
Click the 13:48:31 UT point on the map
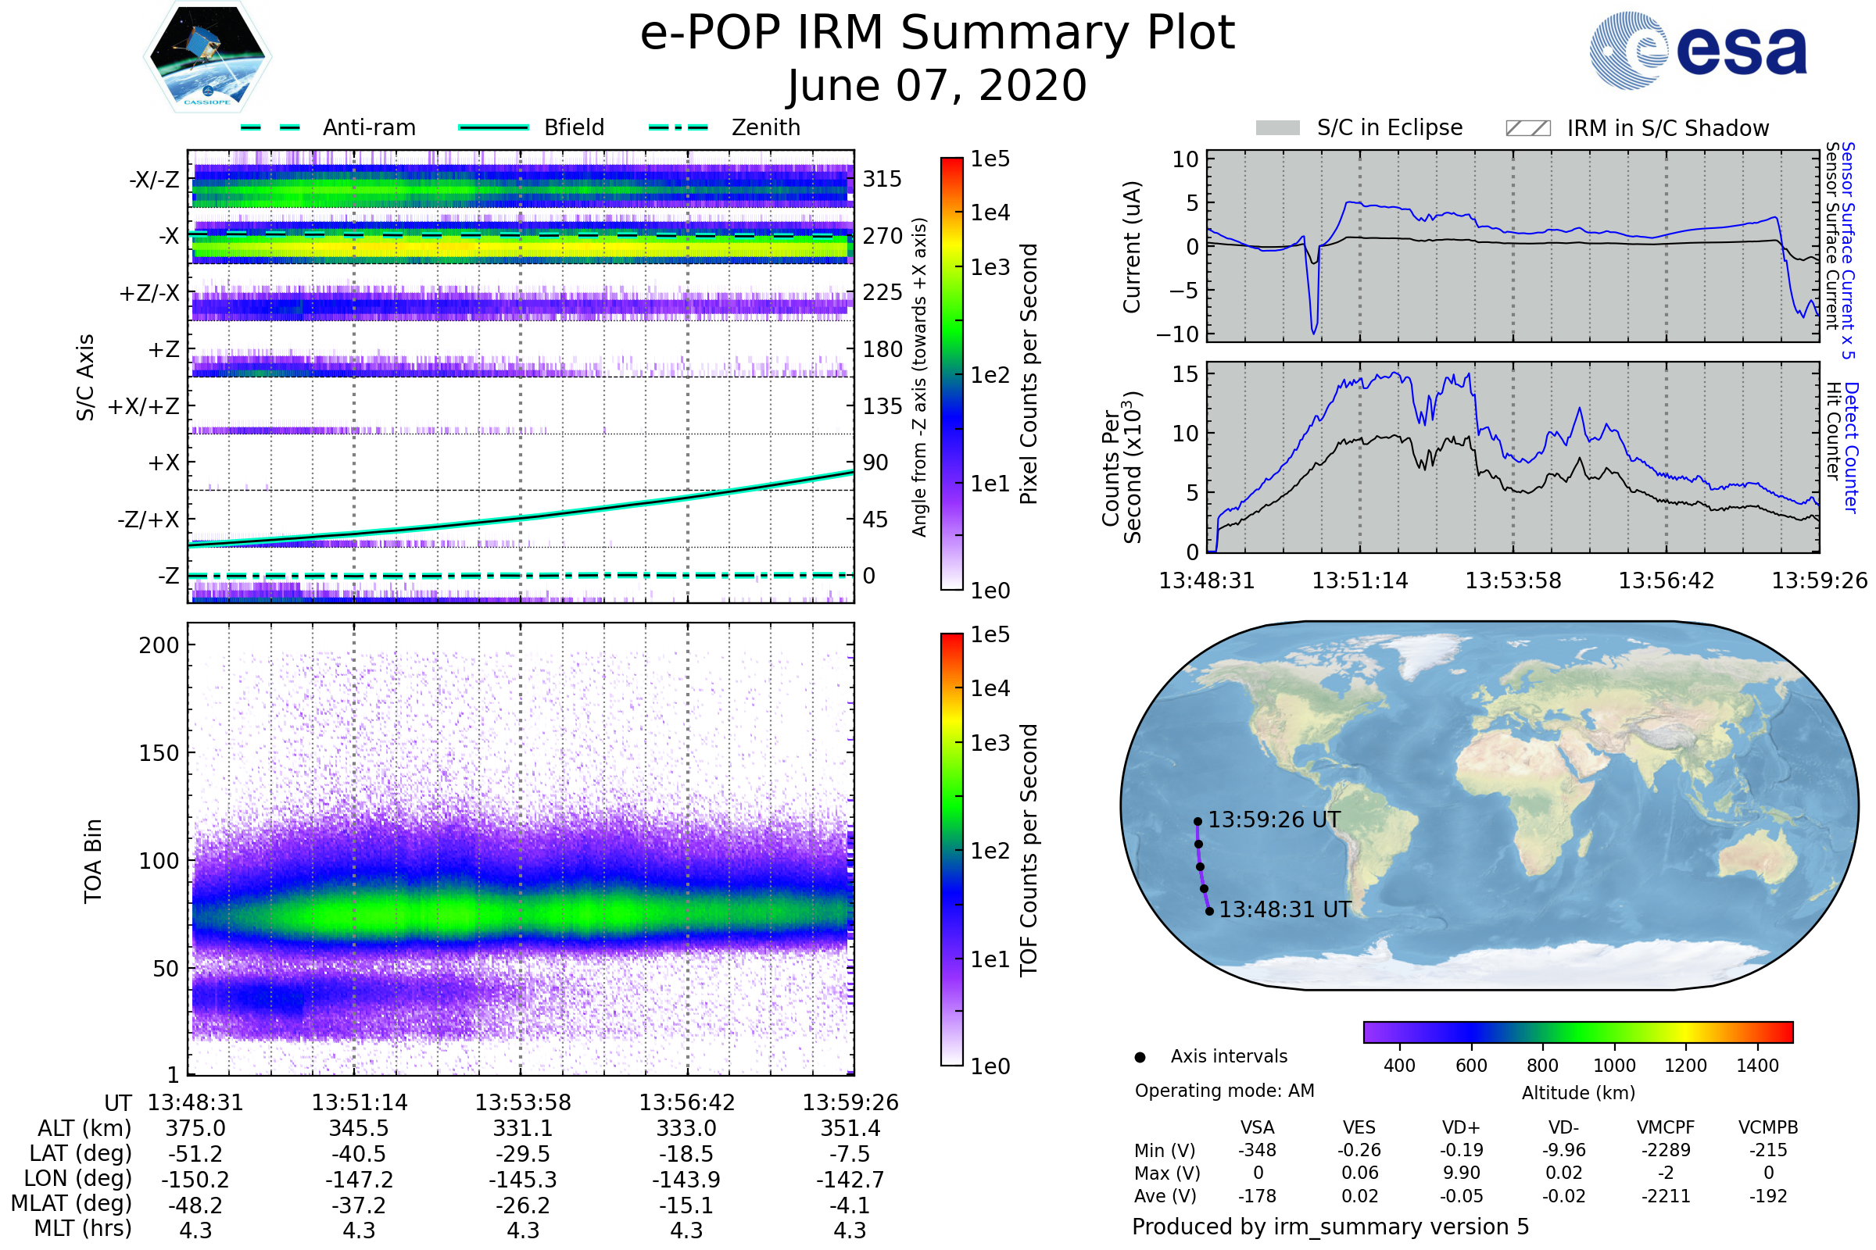pyautogui.click(x=1209, y=911)
